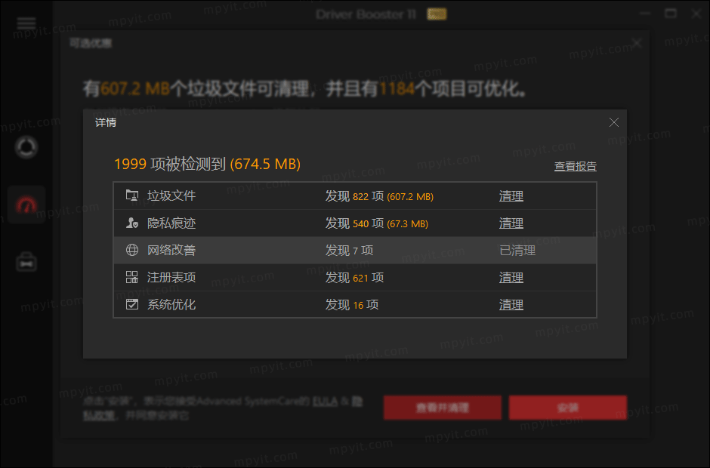Select the 注册表项 row label
The height and width of the screenshot is (468, 710).
coord(171,277)
